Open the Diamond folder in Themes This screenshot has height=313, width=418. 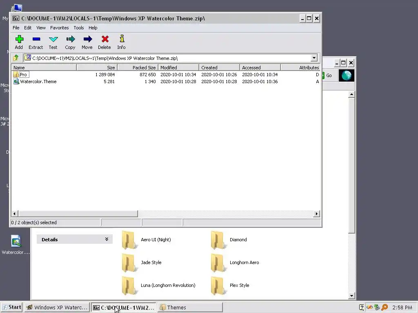[218, 240]
